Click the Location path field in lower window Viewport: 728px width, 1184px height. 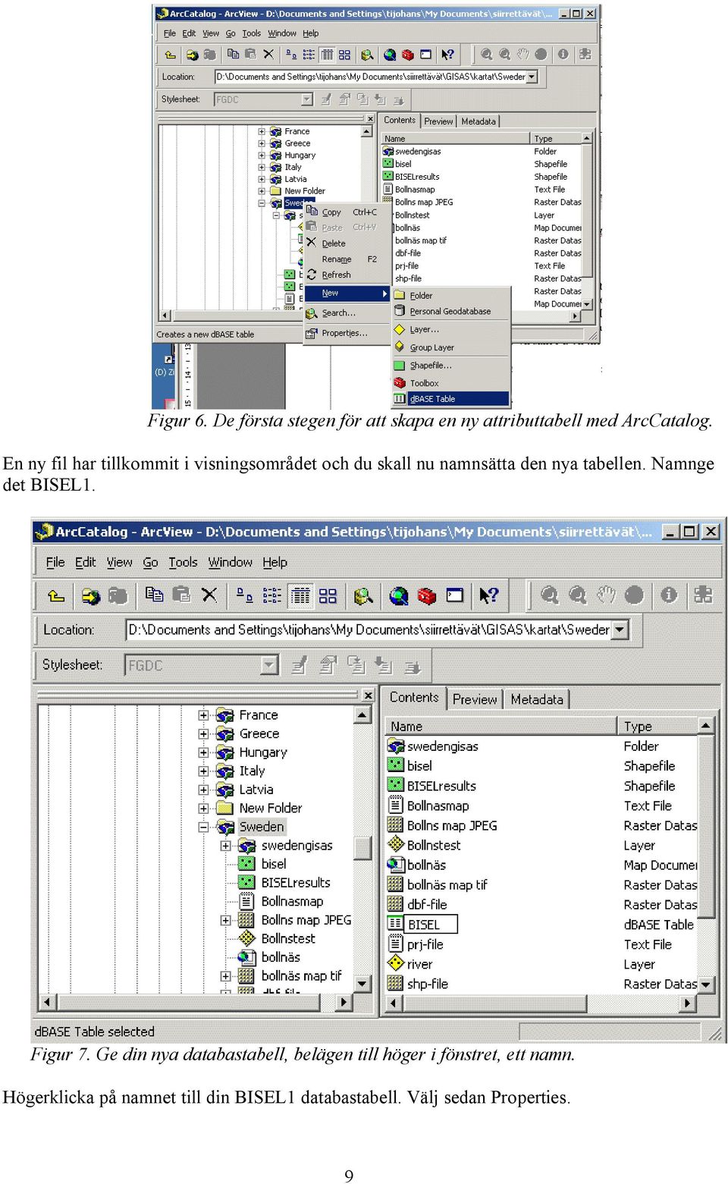[369, 630]
